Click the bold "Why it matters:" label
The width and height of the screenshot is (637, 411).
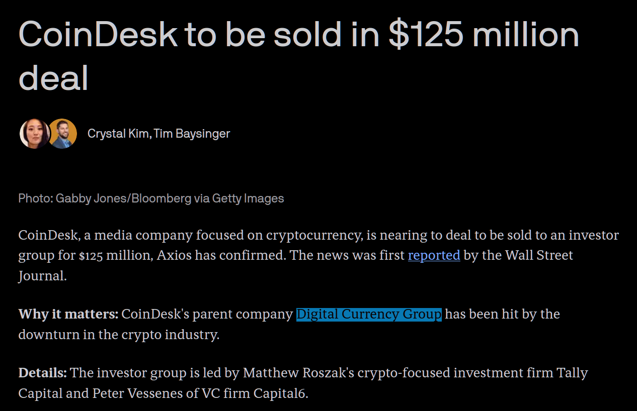(68, 315)
